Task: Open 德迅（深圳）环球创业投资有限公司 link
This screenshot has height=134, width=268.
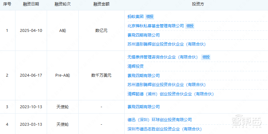Action: pos(160,120)
